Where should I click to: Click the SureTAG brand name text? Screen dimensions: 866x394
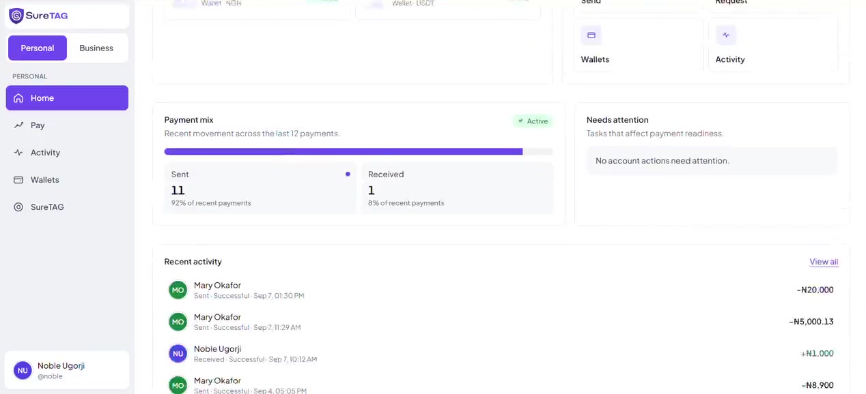point(46,16)
